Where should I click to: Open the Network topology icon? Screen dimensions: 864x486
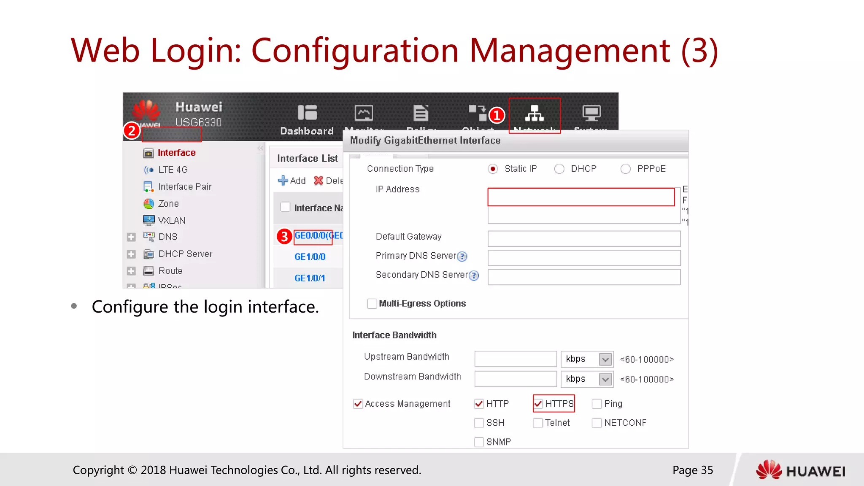[535, 113]
